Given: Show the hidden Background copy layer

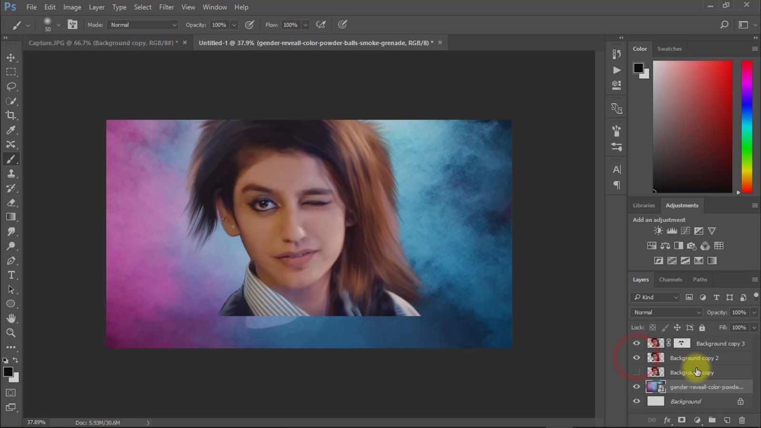Looking at the screenshot, I should tap(636, 372).
